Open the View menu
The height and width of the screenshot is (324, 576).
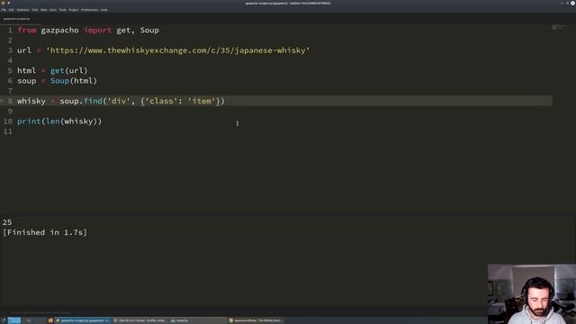click(x=44, y=10)
